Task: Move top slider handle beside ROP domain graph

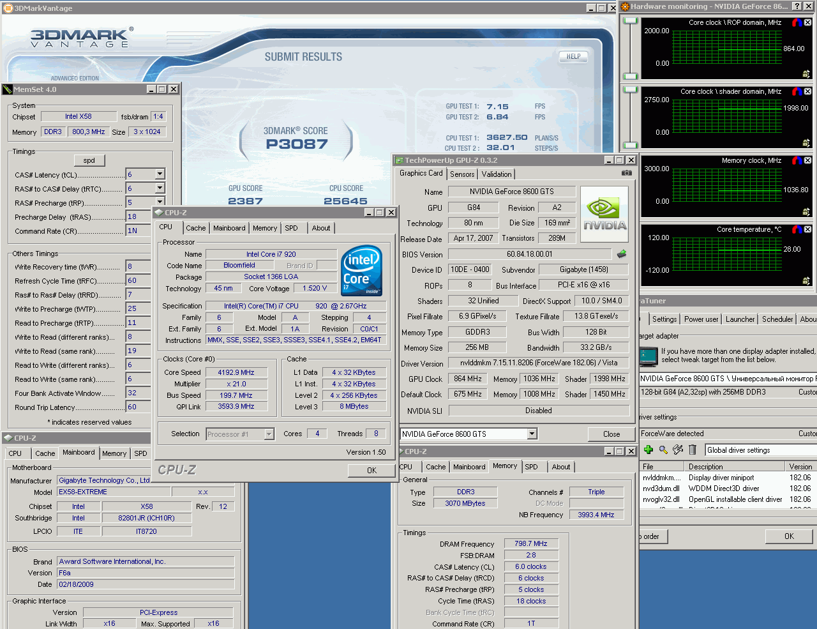Action: coord(631,21)
